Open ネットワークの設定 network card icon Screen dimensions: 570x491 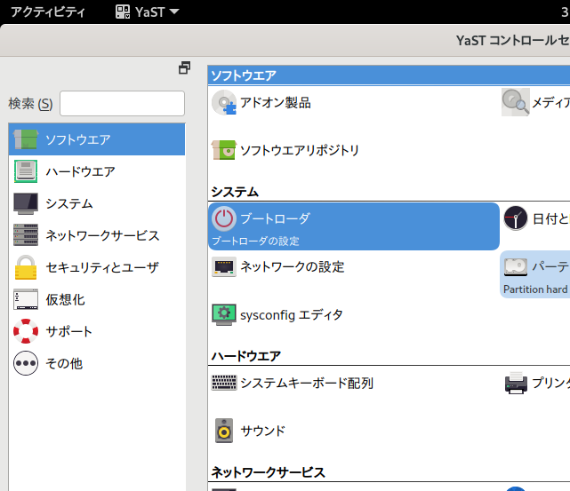(x=224, y=266)
